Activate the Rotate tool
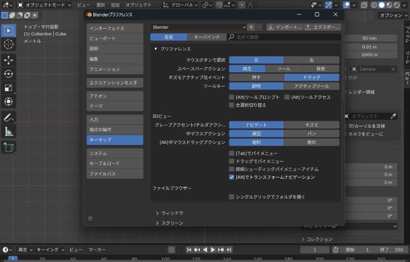 point(8,74)
